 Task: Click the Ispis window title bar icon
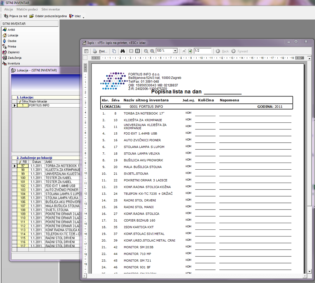(x=85, y=43)
